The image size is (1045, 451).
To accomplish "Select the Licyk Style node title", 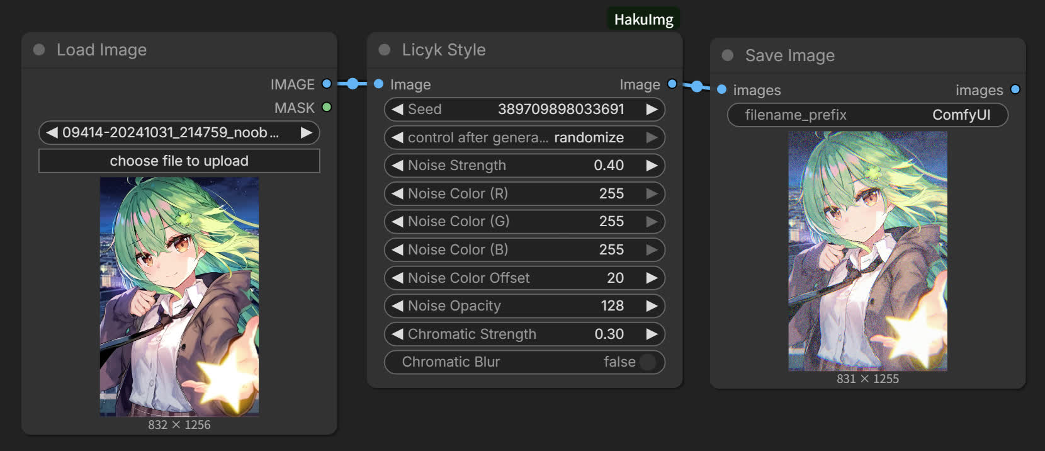I will [444, 50].
